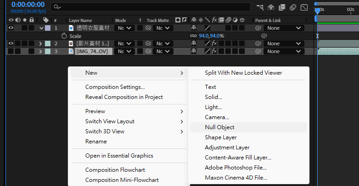Screen dimensions: 359x186
Task: Click the label color swatch of layer 1
Action: [48, 28]
